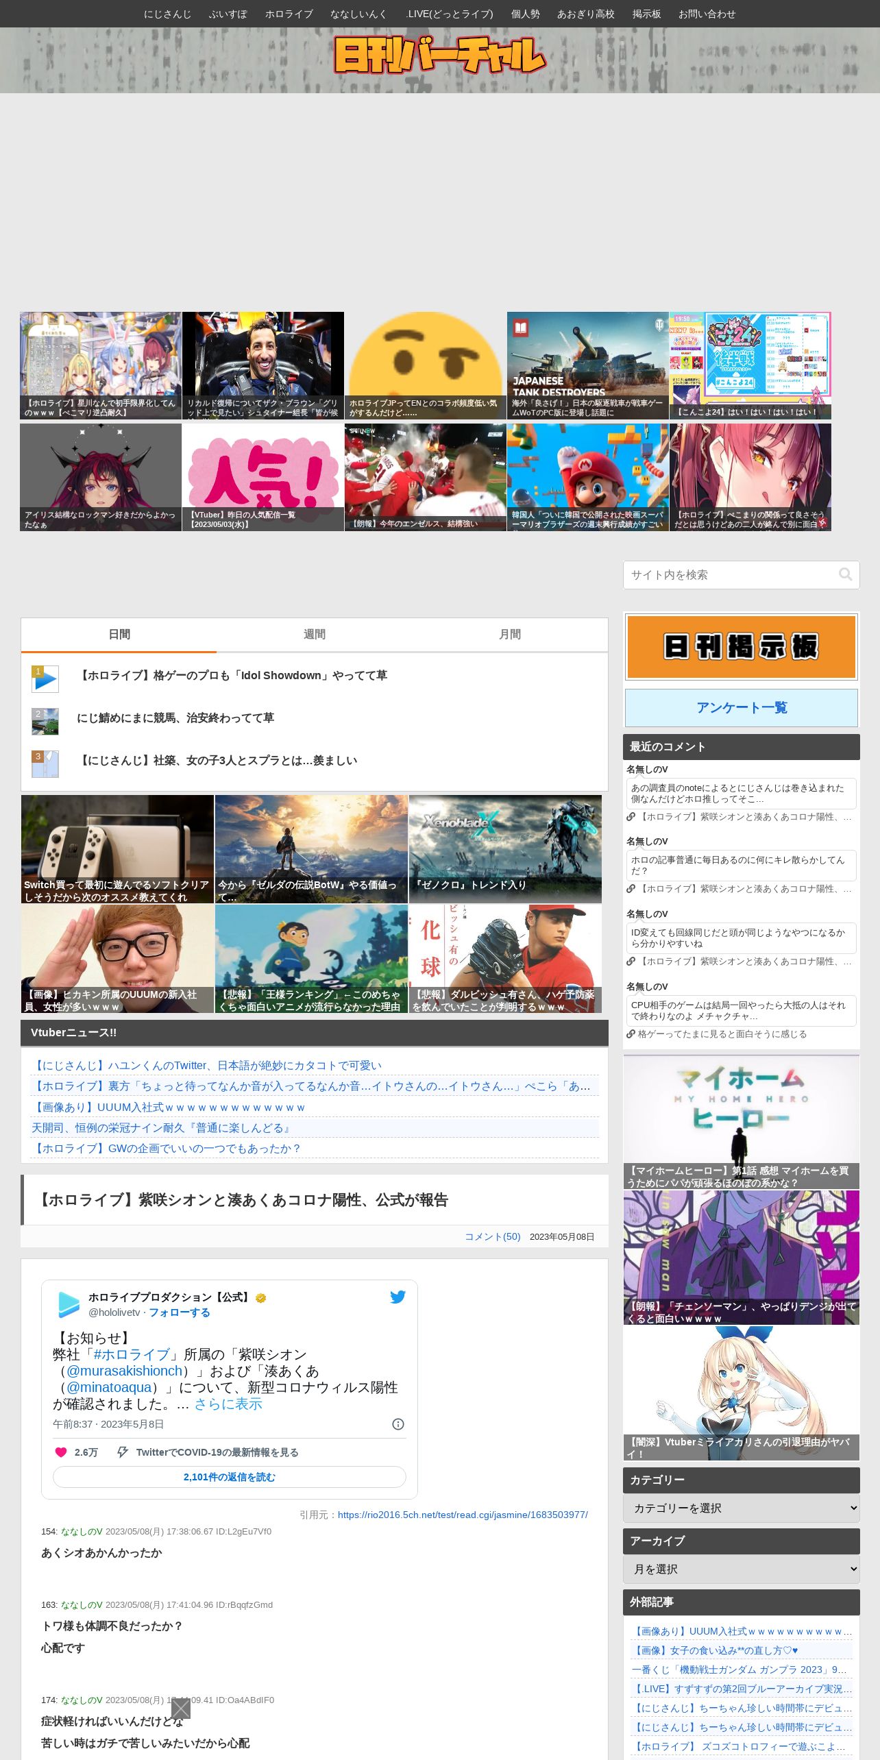The height and width of the screenshot is (1760, 880).
Task: Click the verified badge beside ホロライブプロダクション
Action: tap(260, 1298)
